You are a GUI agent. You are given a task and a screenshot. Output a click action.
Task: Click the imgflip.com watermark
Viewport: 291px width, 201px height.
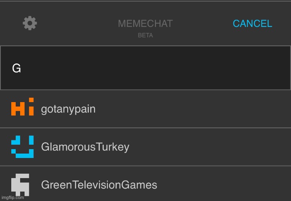[12, 198]
